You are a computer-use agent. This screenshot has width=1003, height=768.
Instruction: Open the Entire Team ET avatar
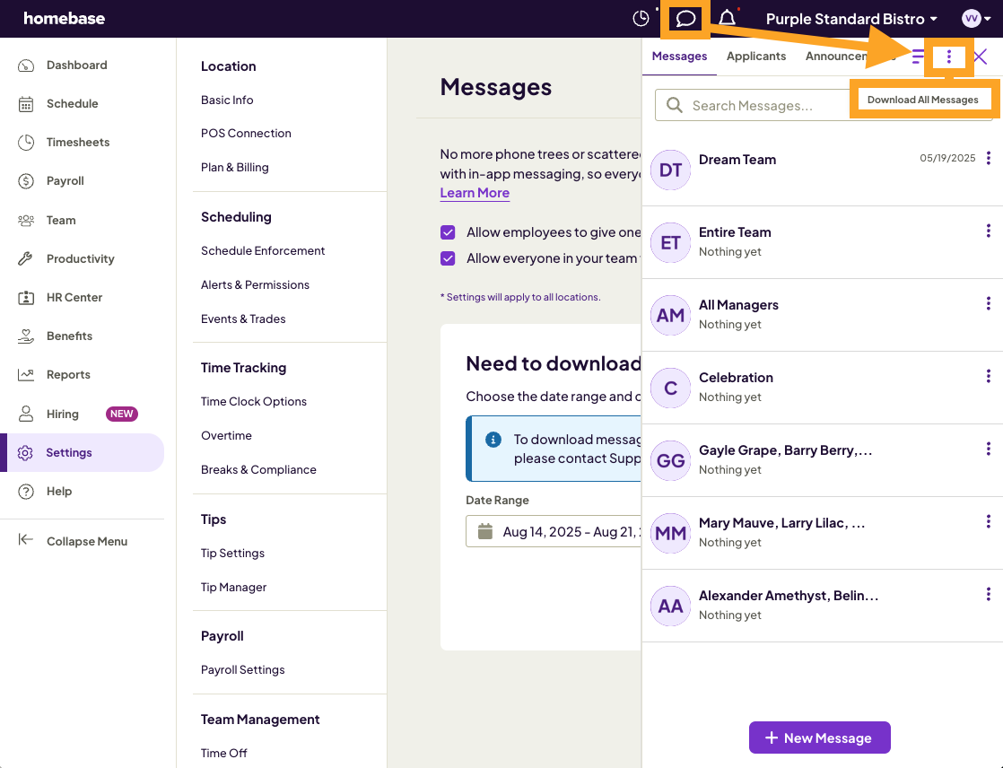(670, 243)
